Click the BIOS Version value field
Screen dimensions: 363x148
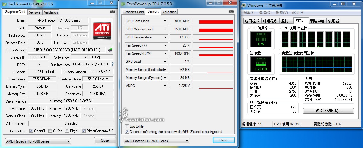pos(67,50)
